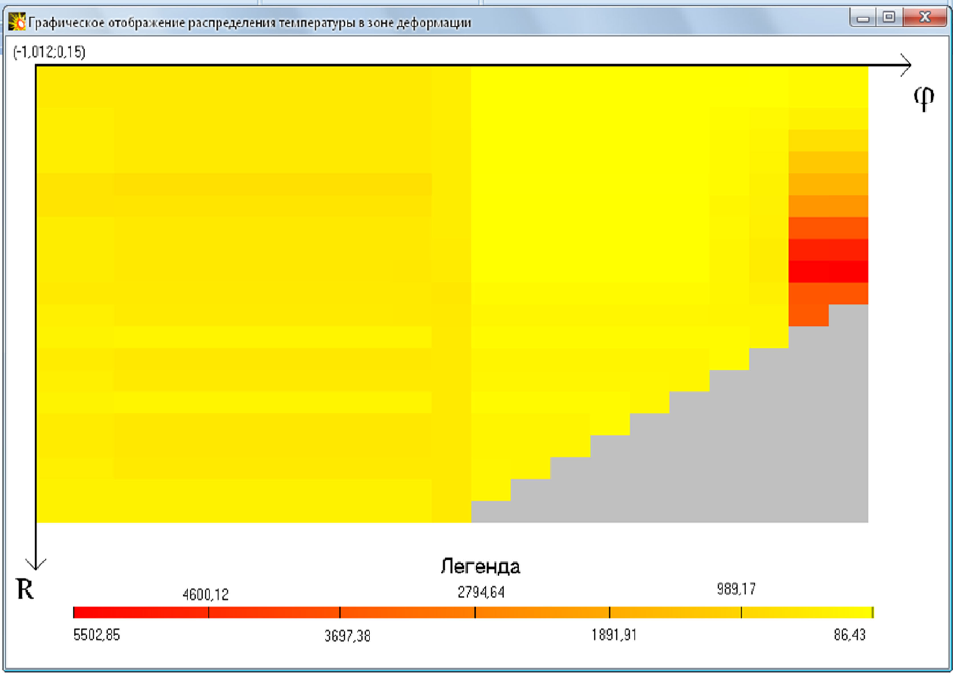Click the R axis label
Screen dimensions: 953x673
25,589
